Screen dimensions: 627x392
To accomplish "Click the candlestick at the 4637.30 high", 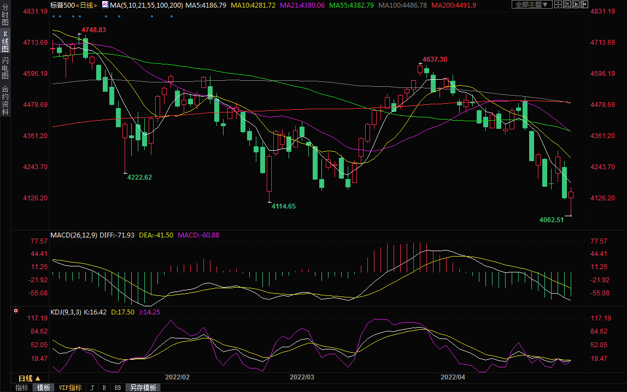I will coord(420,69).
